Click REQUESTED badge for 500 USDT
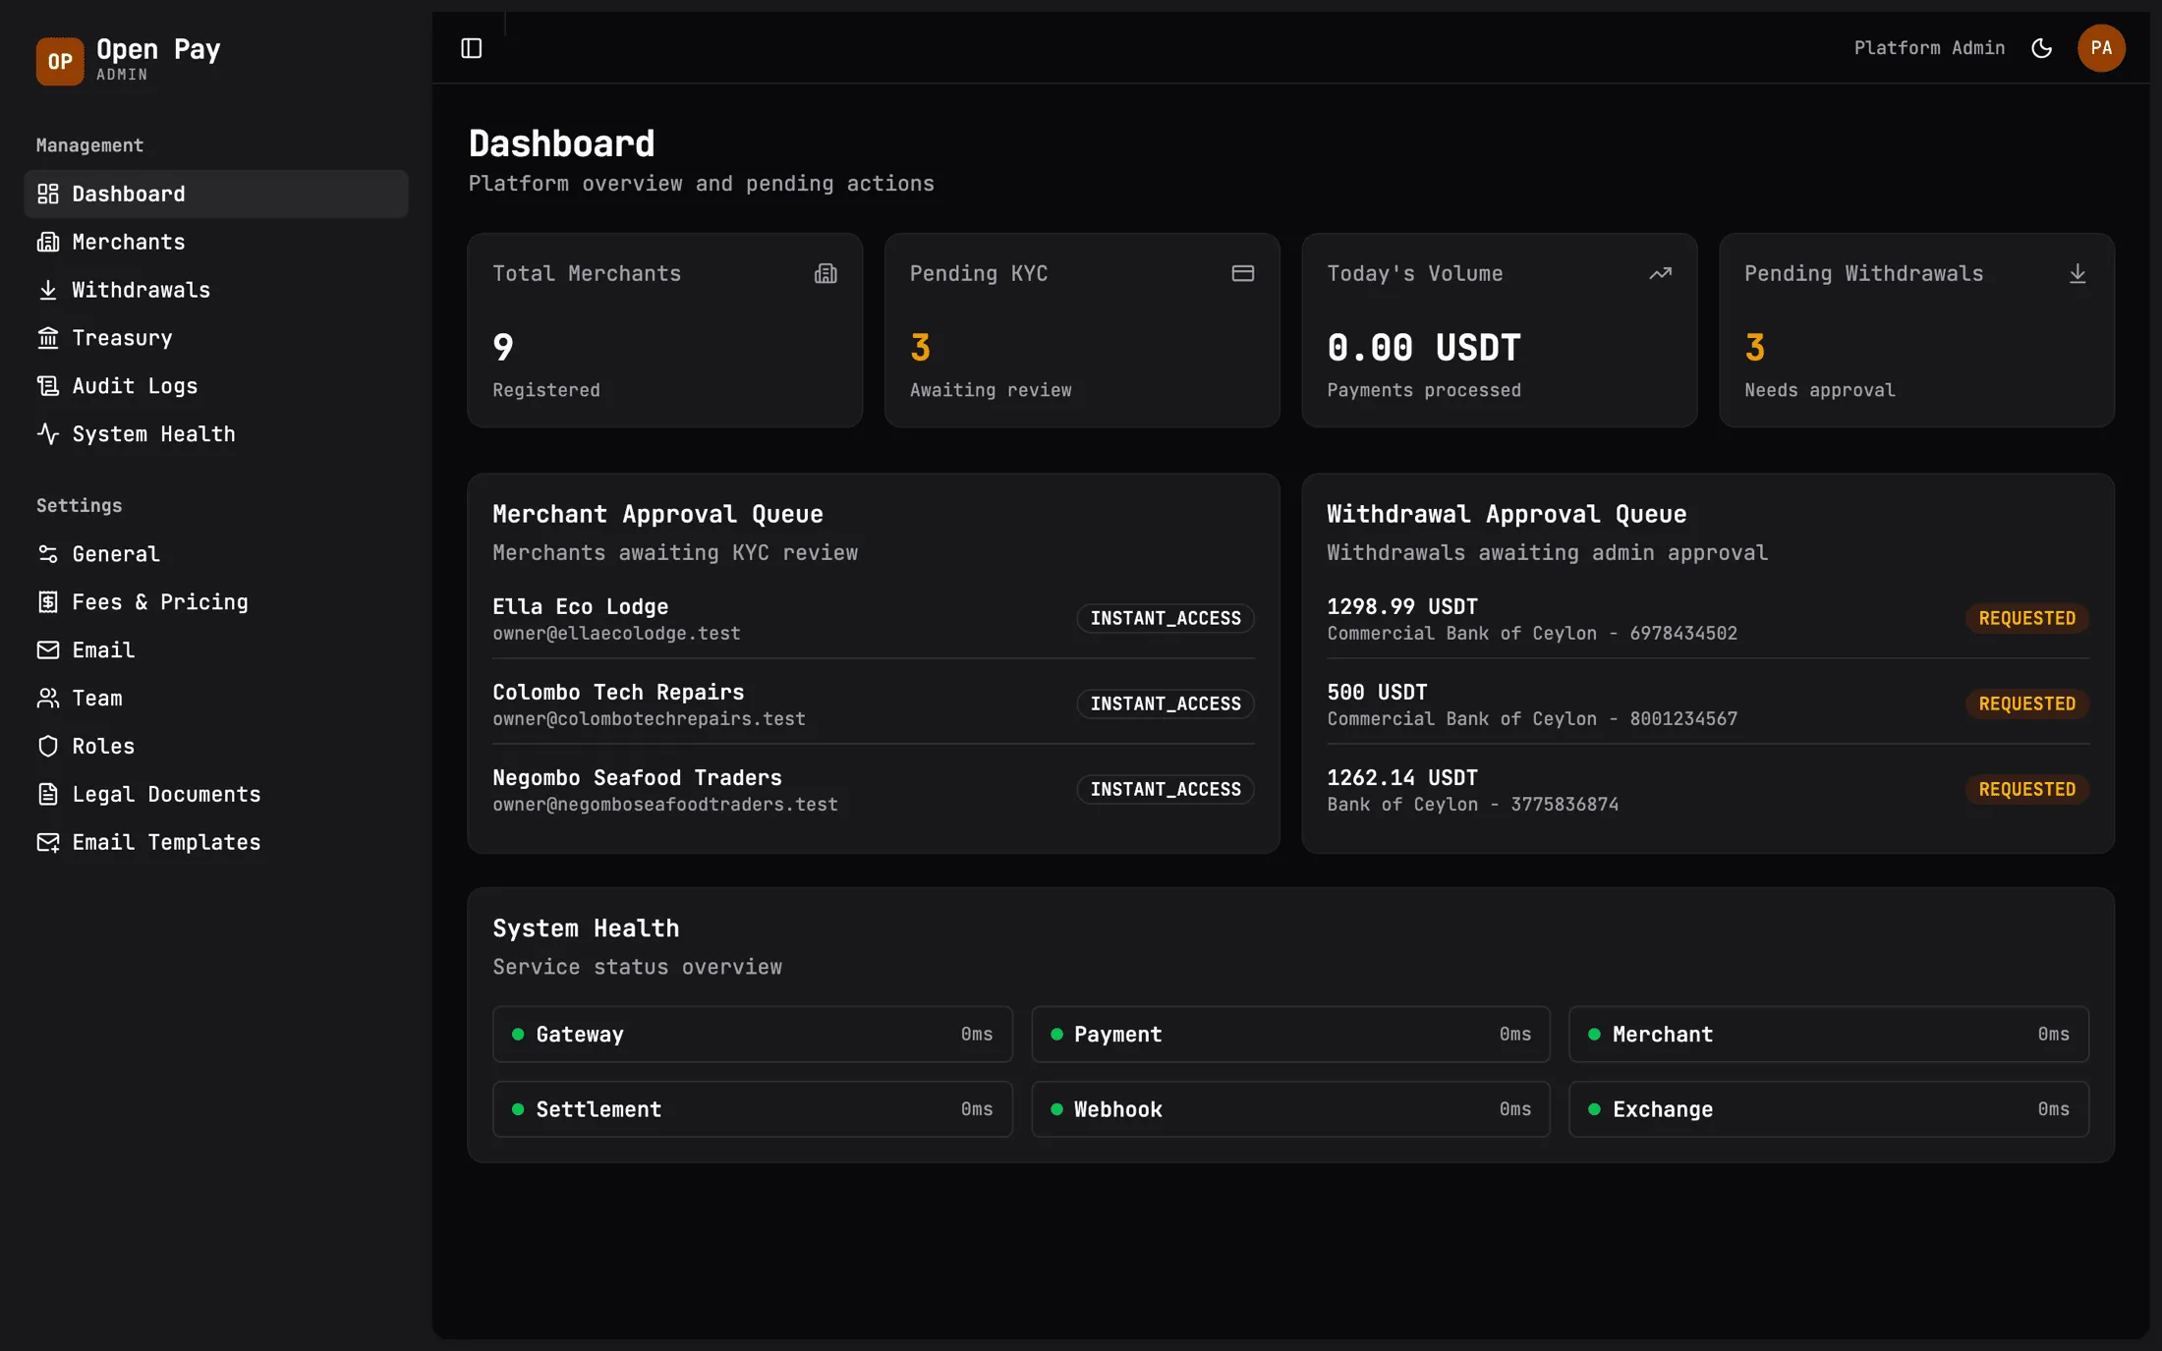 pyautogui.click(x=2027, y=704)
